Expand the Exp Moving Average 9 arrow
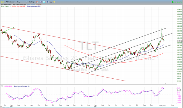The height and width of the screenshot is (108, 183). (x=30, y=86)
